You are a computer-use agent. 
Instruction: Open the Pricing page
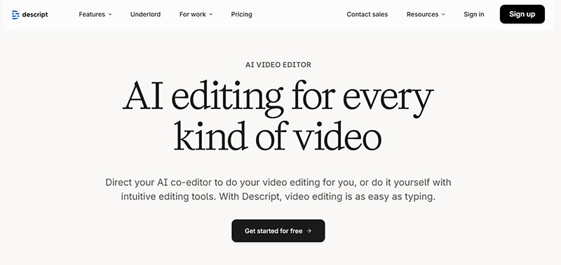click(241, 14)
